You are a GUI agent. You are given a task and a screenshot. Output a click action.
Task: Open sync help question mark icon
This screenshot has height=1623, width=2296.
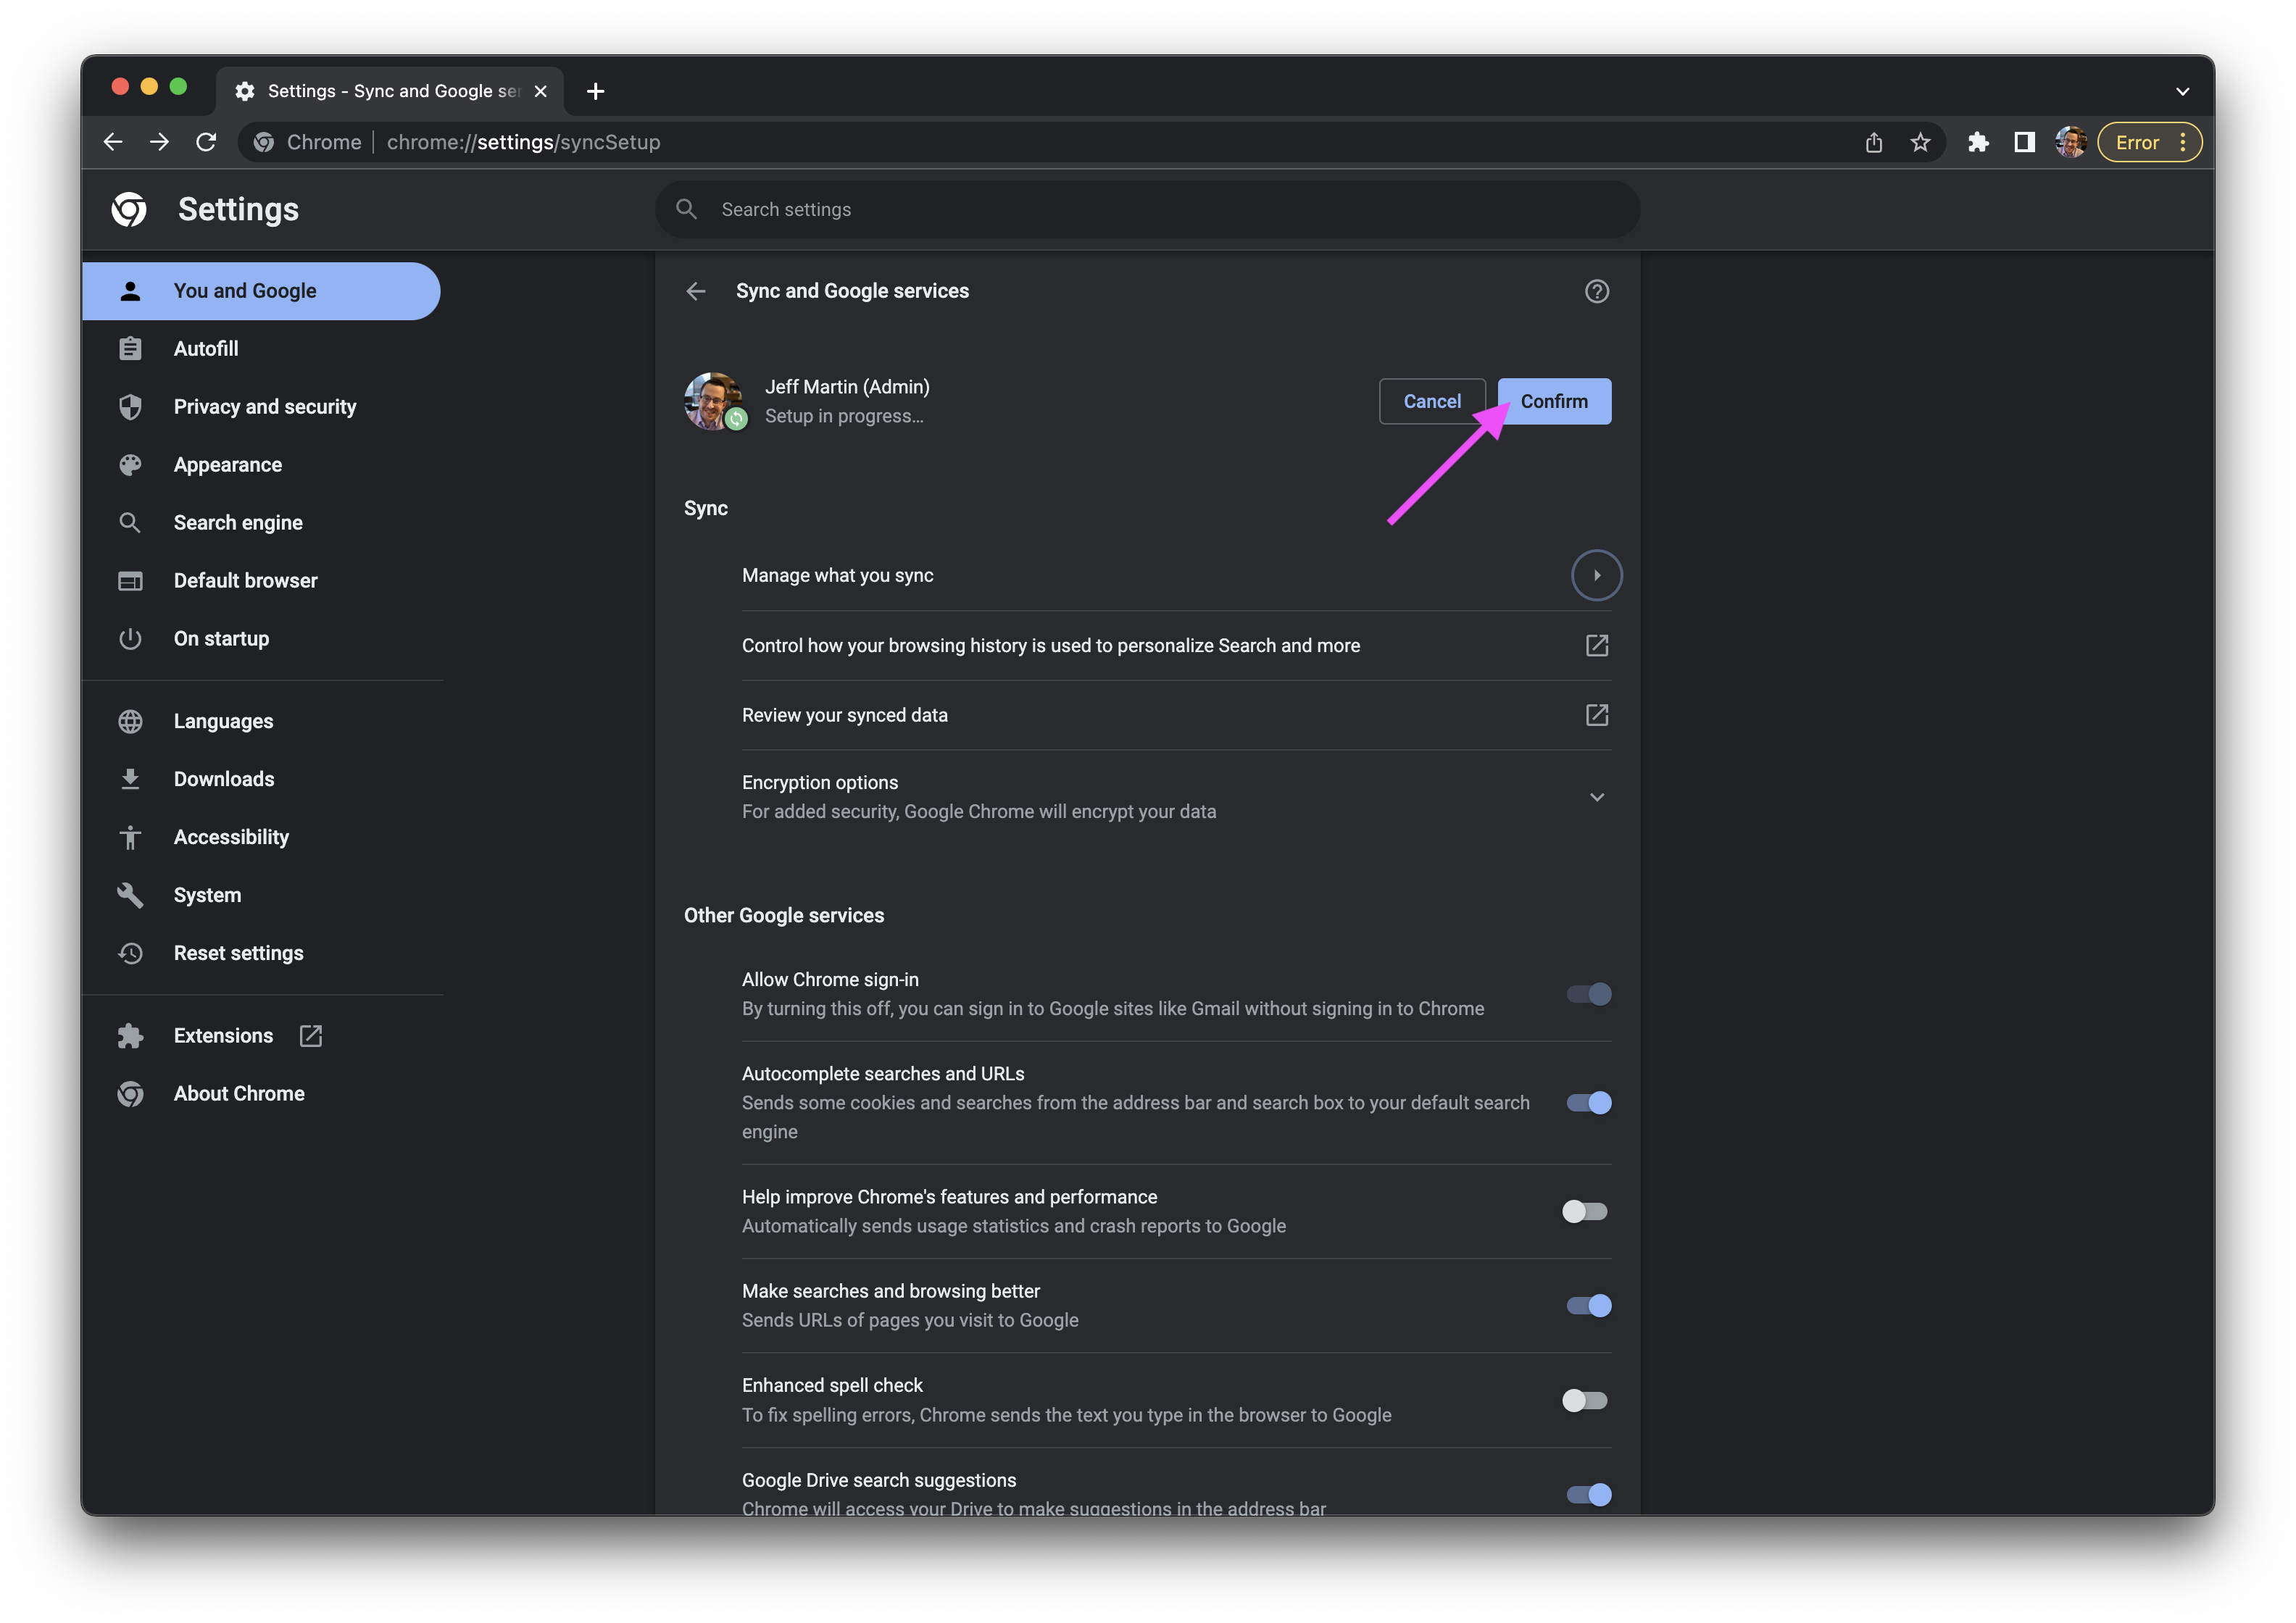1597,291
